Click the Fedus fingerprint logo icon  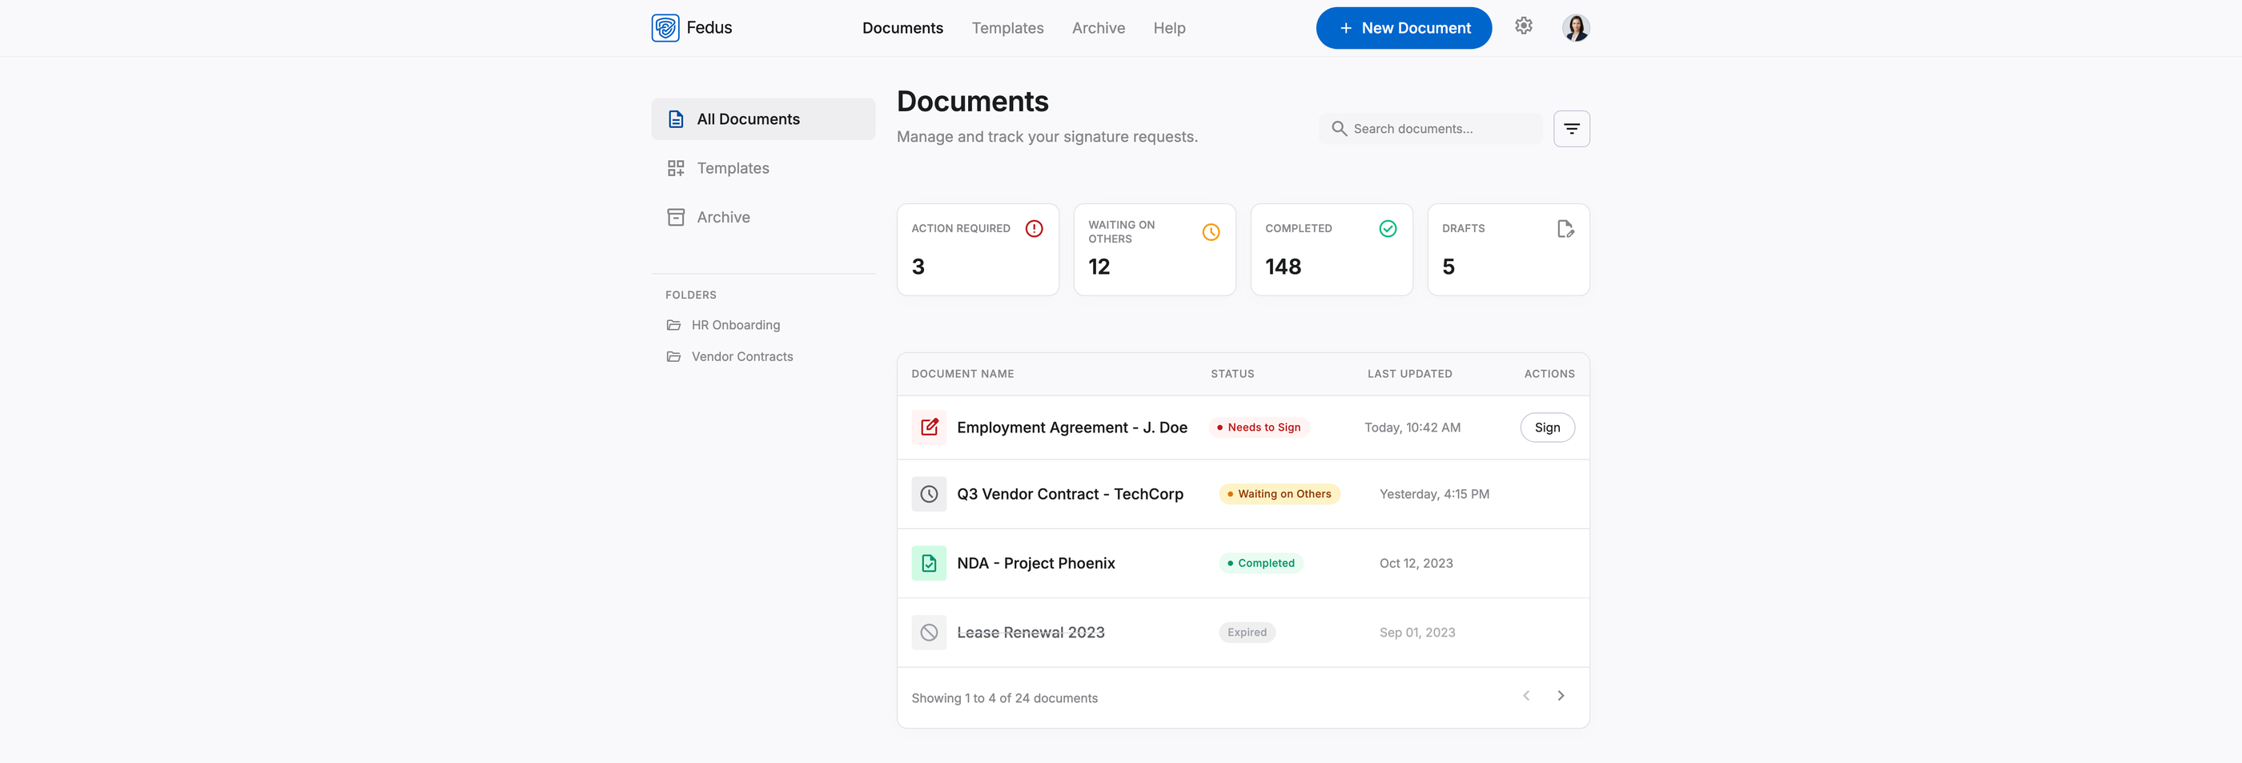(x=665, y=28)
